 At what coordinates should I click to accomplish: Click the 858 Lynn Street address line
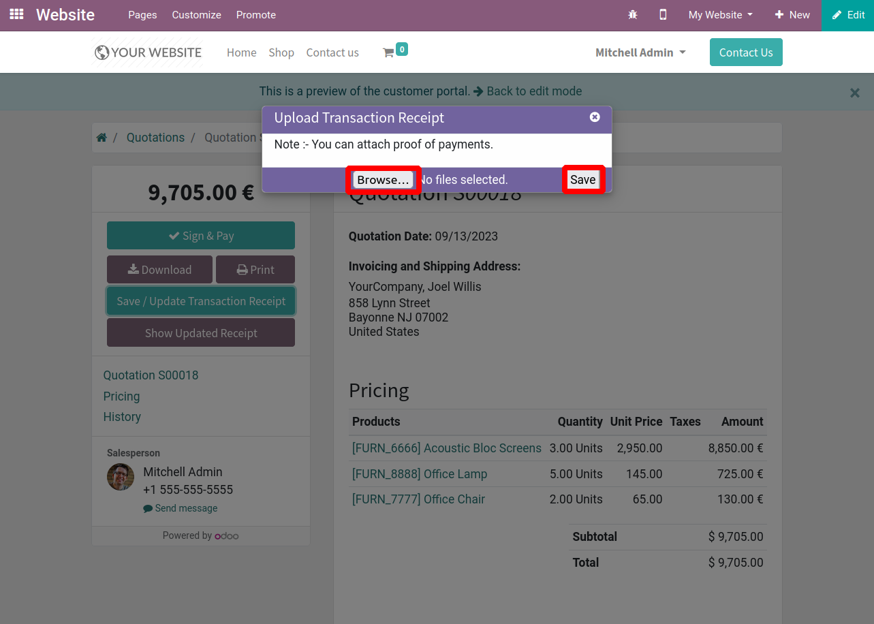pos(390,303)
